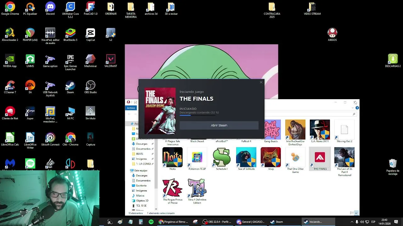Select That One Otter Game shortcut
403x226 pixels.
tap(295, 160)
